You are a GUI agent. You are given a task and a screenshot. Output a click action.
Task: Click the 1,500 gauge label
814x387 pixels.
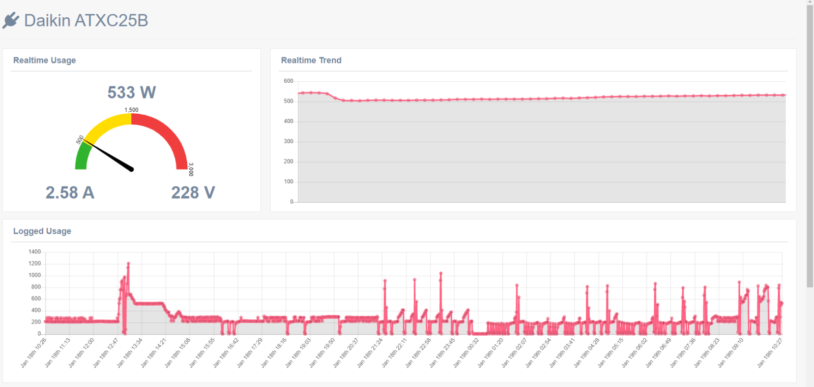click(131, 110)
